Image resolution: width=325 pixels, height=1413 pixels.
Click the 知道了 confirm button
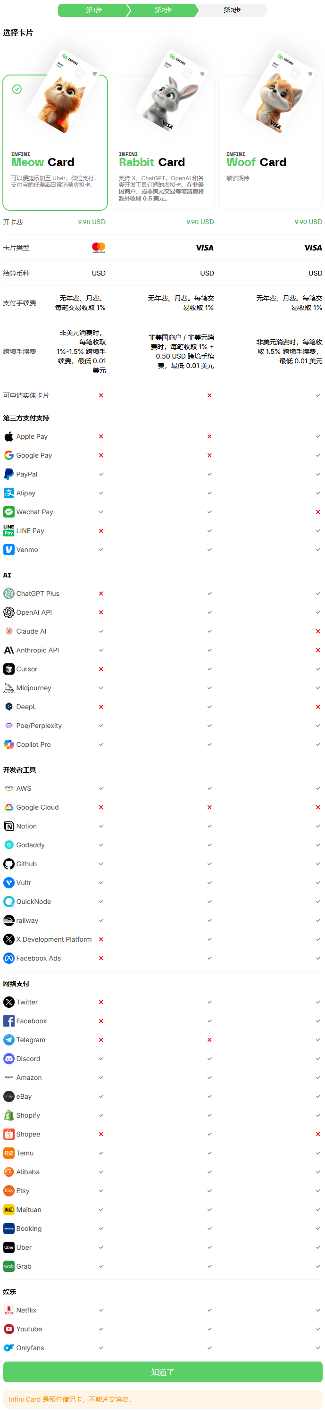163,1372
